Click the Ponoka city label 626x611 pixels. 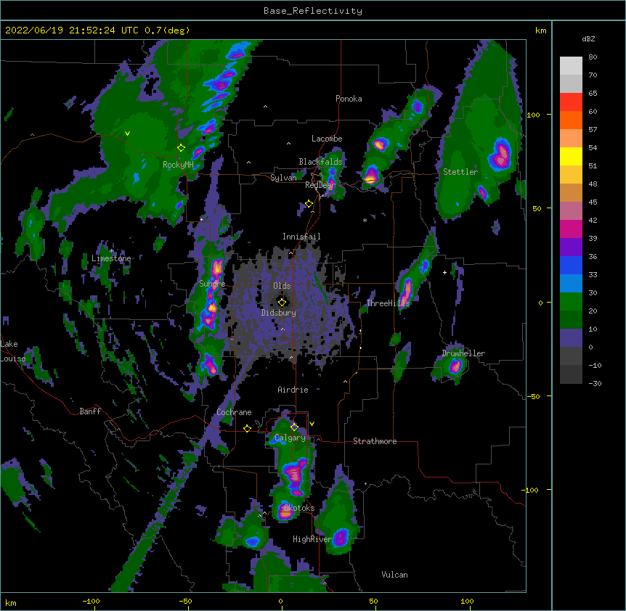349,99
